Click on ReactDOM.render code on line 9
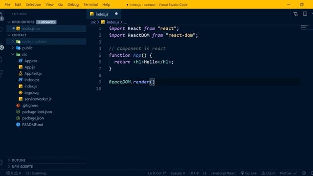Viewport: 313px width, 176px height. 132,82
